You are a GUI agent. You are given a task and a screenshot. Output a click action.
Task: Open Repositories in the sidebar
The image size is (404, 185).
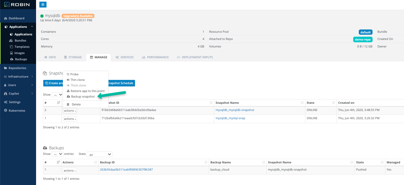[17, 68]
